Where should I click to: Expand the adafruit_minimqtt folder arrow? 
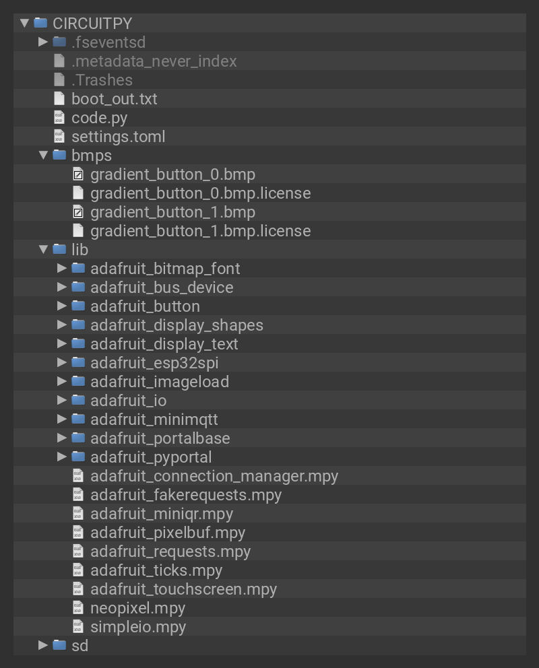(x=62, y=420)
